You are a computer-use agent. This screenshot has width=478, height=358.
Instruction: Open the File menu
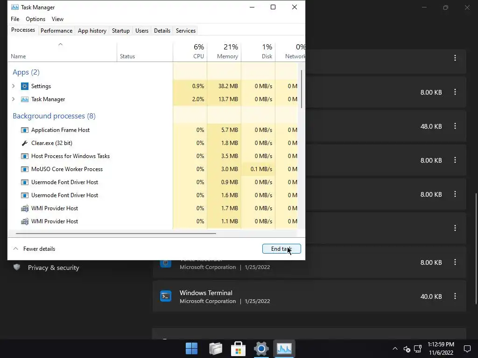[15, 19]
